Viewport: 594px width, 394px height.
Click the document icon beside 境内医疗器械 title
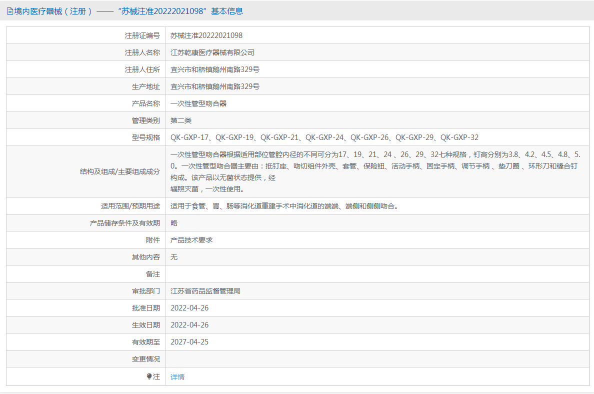(x=10, y=11)
